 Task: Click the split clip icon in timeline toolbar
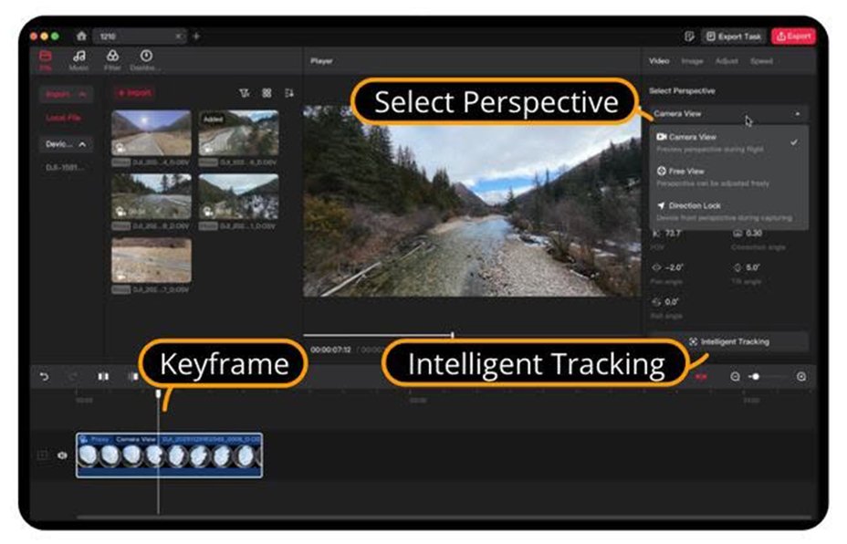click(103, 377)
